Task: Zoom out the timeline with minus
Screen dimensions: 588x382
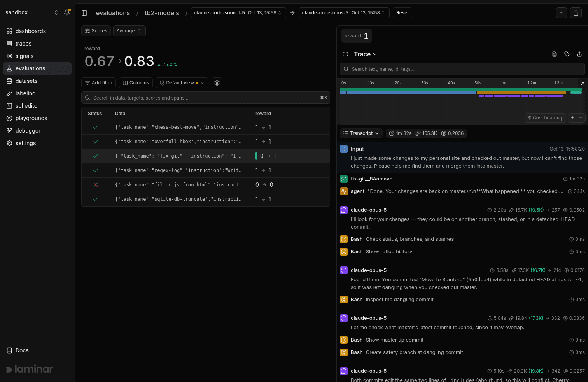Action: [581, 118]
